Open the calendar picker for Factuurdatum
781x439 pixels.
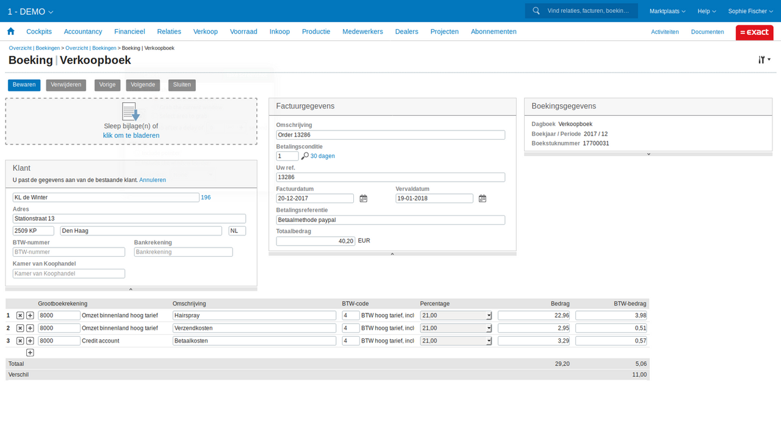363,198
